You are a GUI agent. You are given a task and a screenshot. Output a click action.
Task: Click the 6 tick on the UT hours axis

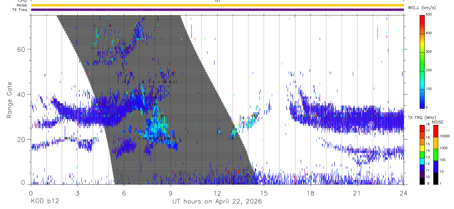point(124,193)
